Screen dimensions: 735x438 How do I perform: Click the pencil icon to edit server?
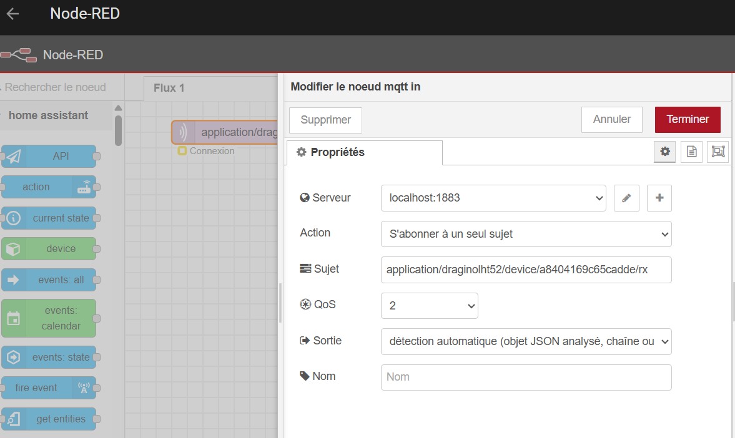point(626,198)
